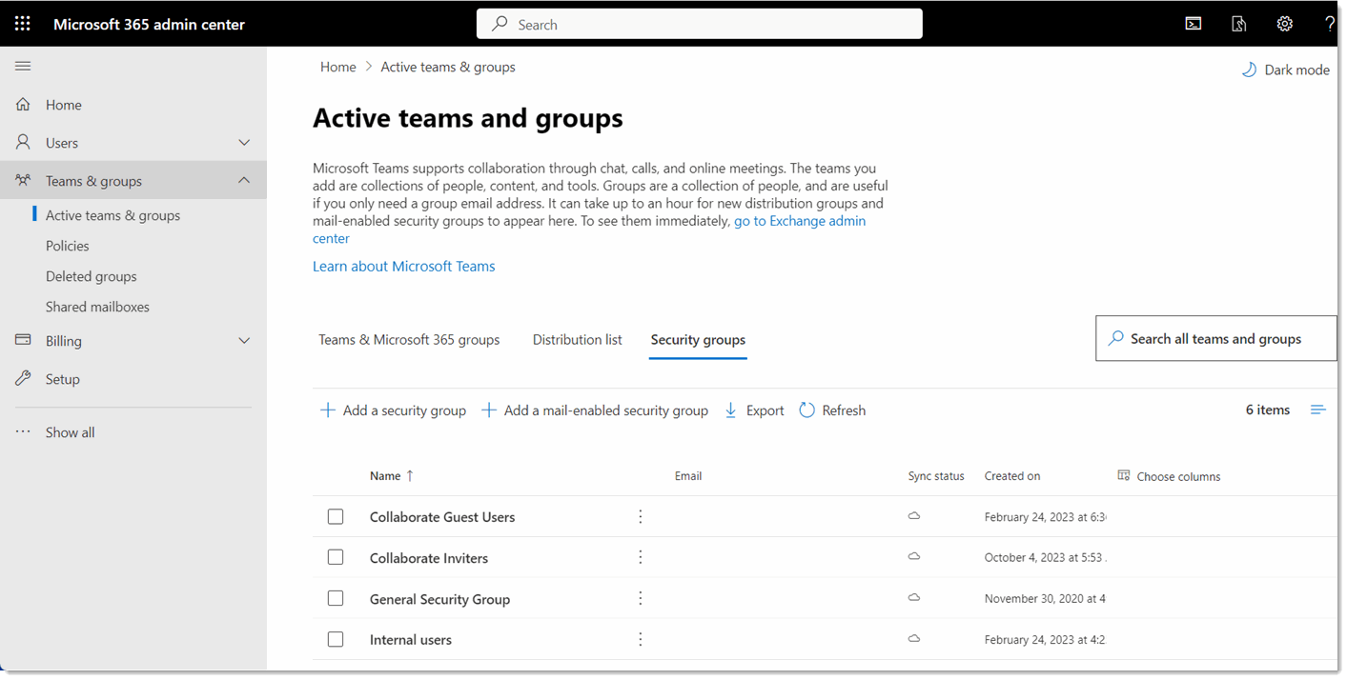Collapse the Teams & groups section
Image resolution: width=1347 pixels, height=680 pixels.
tap(244, 180)
